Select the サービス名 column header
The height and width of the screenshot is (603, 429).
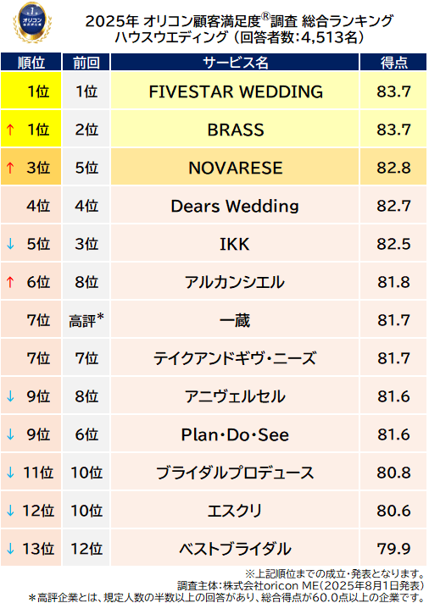click(x=235, y=62)
